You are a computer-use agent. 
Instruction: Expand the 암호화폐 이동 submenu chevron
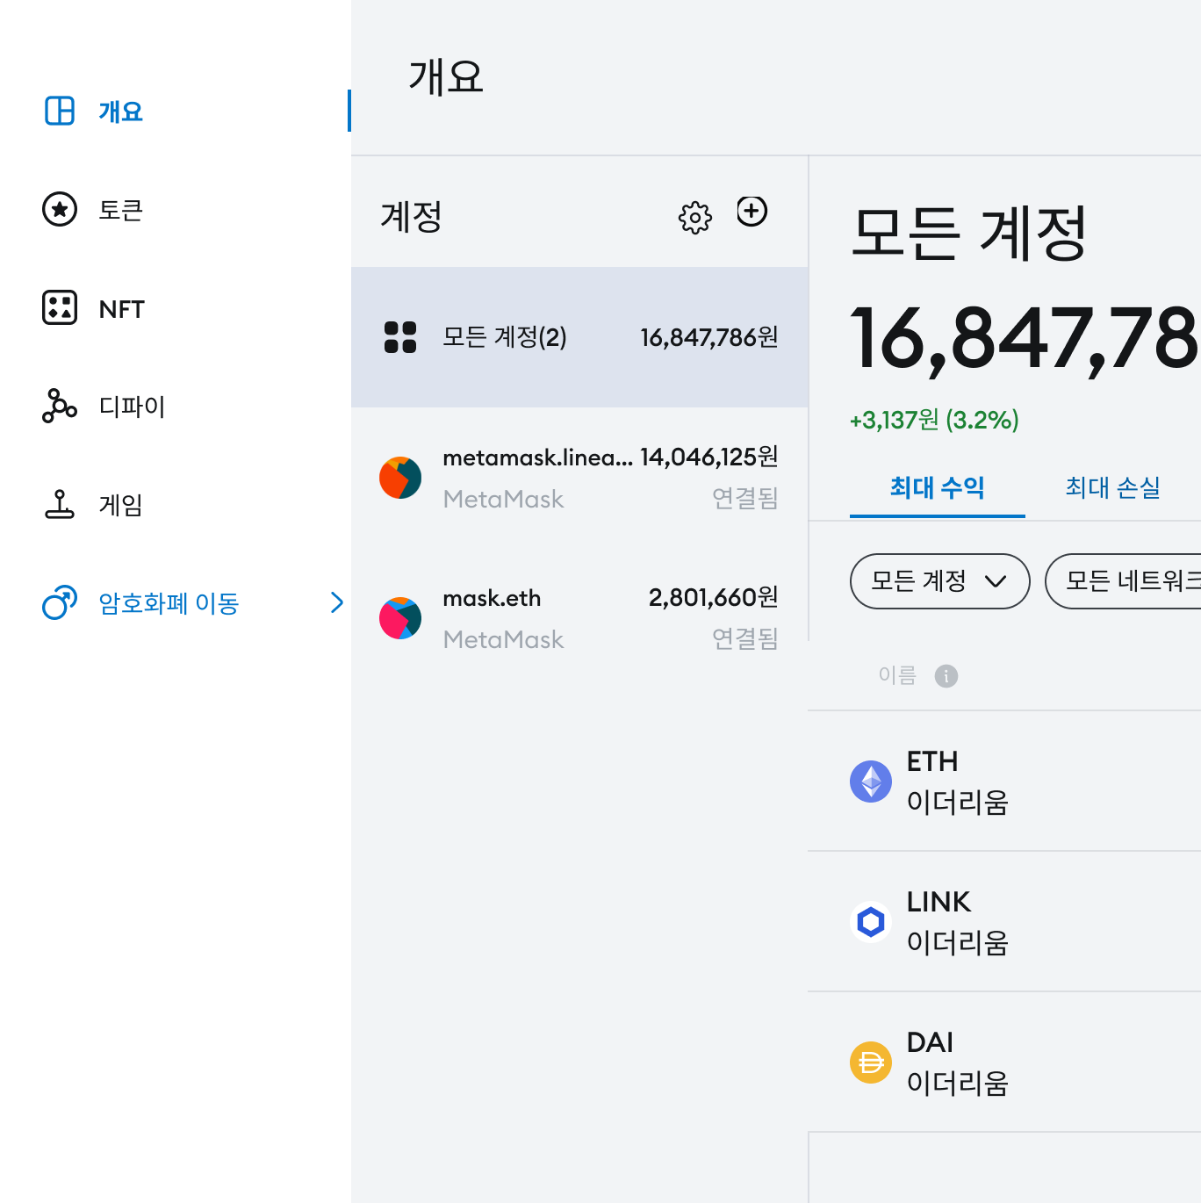[x=337, y=603]
